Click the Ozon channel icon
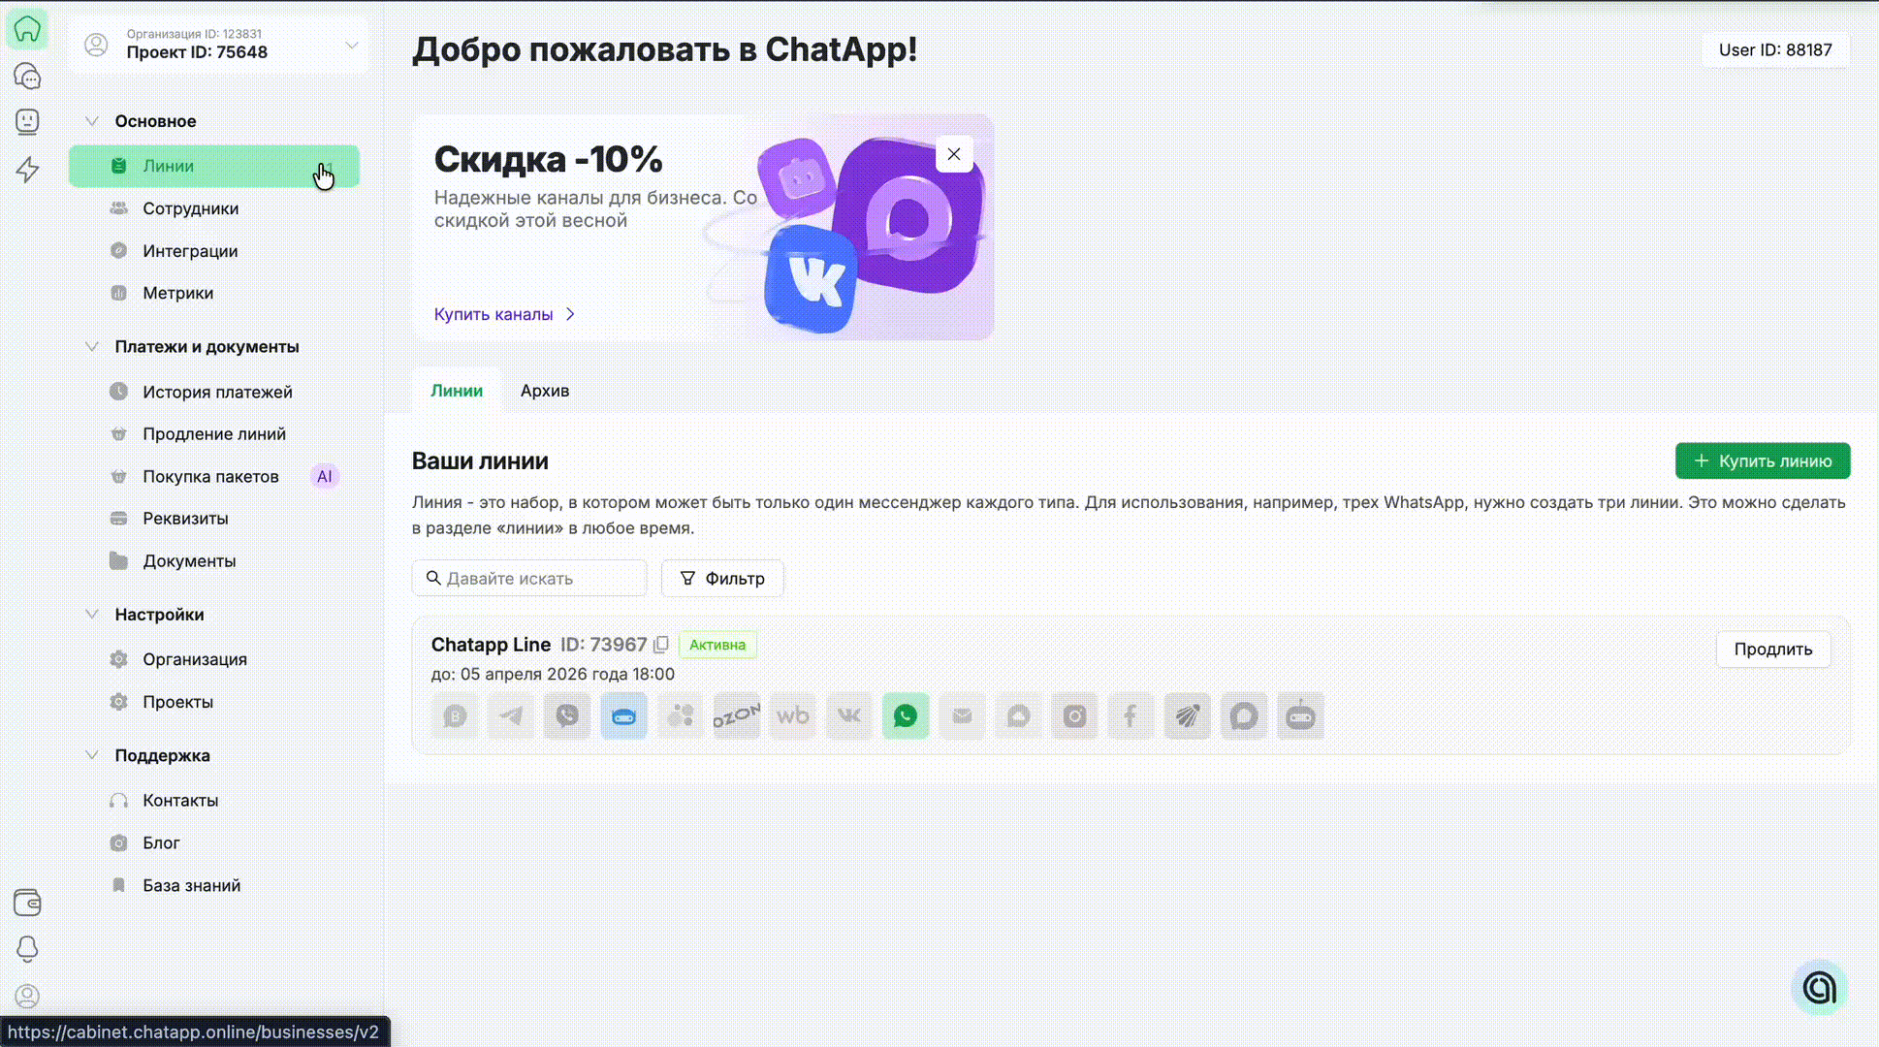The image size is (1879, 1047). [737, 716]
